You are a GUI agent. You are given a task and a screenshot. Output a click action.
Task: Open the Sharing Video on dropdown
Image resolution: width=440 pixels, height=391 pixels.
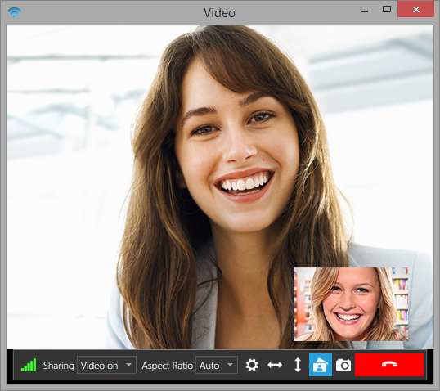click(x=106, y=365)
